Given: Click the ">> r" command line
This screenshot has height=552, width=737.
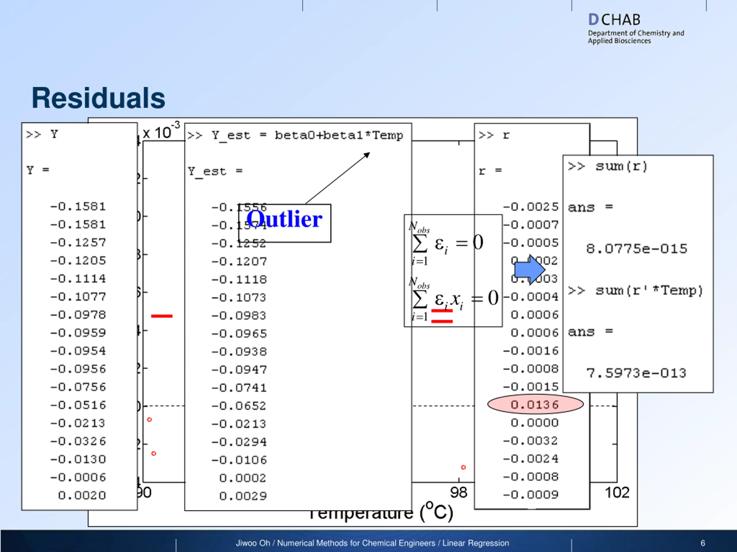Looking at the screenshot, I should (494, 135).
